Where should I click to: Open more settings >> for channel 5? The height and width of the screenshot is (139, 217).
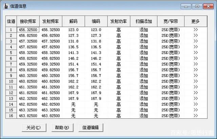coord(196,53)
